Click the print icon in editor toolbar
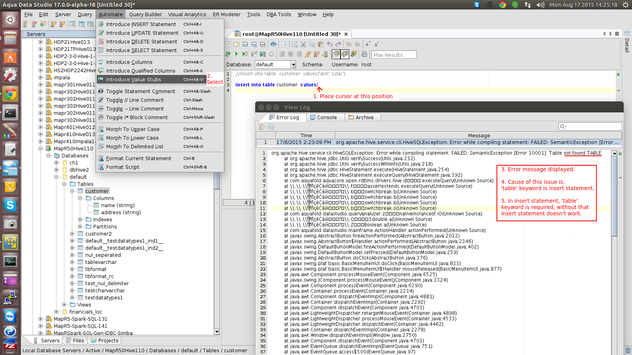Image resolution: width=632 pixels, height=355 pixels. [273, 44]
